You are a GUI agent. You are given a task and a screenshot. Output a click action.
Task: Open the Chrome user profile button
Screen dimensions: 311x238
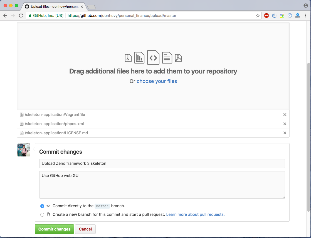306,6
